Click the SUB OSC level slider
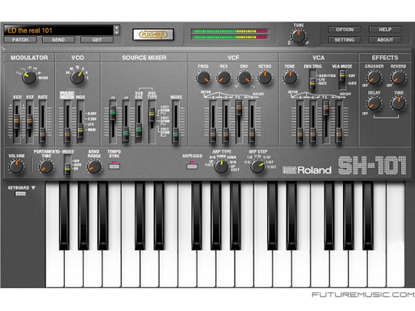 139,122
